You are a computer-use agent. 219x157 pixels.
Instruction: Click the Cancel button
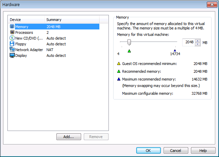click(176, 151)
